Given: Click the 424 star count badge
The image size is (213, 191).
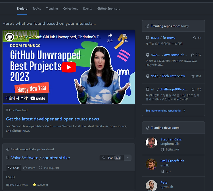Looking at the screenshot, I should click(x=118, y=158).
